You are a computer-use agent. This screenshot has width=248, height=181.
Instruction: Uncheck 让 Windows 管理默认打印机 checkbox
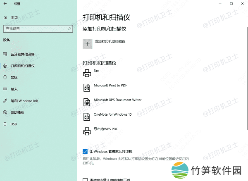85,152
